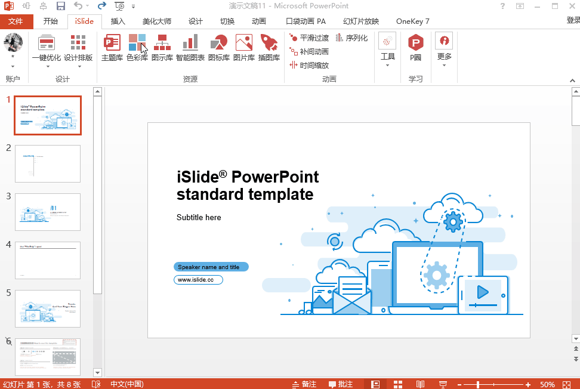Viewport: 580px width, 389px height.
Task: Click the P圈 learning icon
Action: [415, 48]
